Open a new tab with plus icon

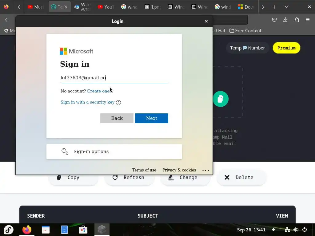click(x=274, y=7)
